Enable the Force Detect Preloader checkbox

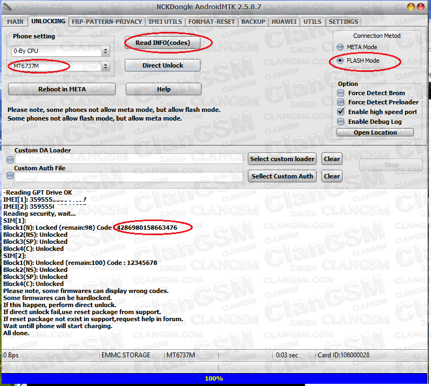coord(341,102)
